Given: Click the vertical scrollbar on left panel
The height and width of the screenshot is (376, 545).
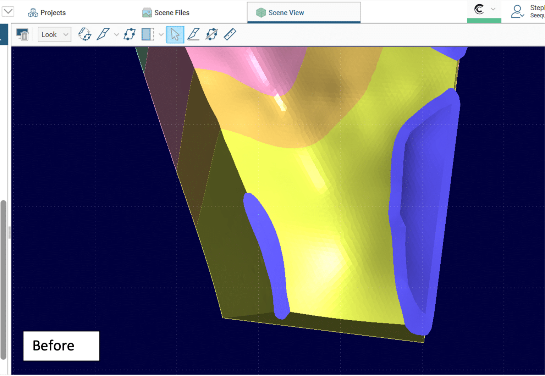Looking at the screenshot, I should point(4,280).
